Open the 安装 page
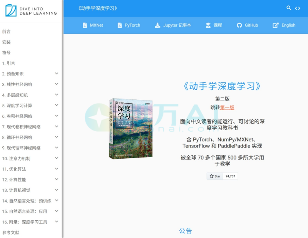 click(6, 42)
